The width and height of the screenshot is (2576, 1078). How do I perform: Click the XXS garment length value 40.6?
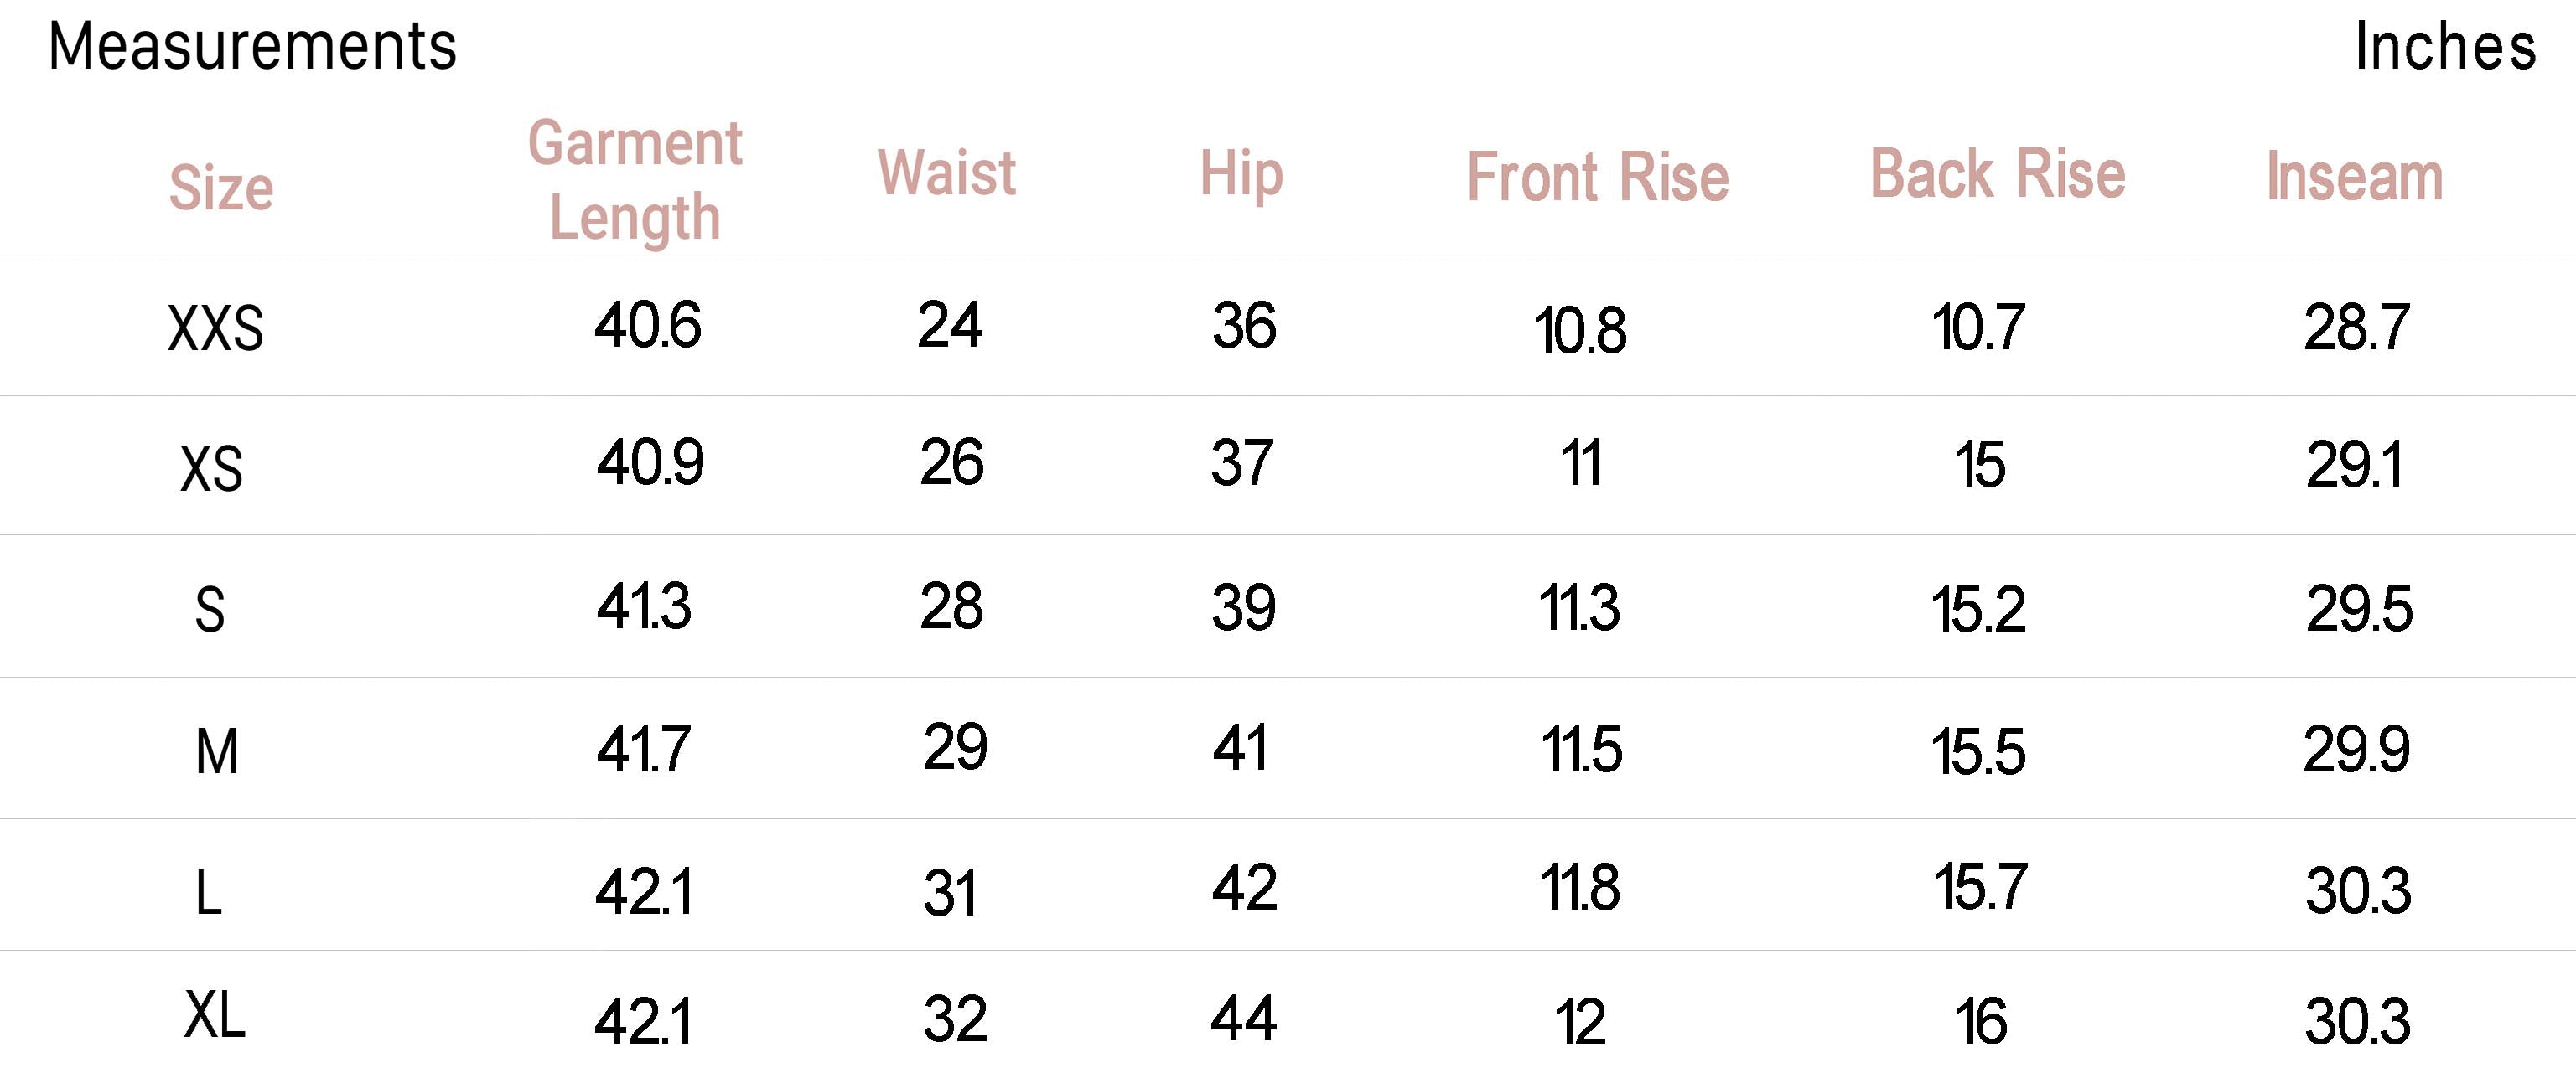coord(647,326)
